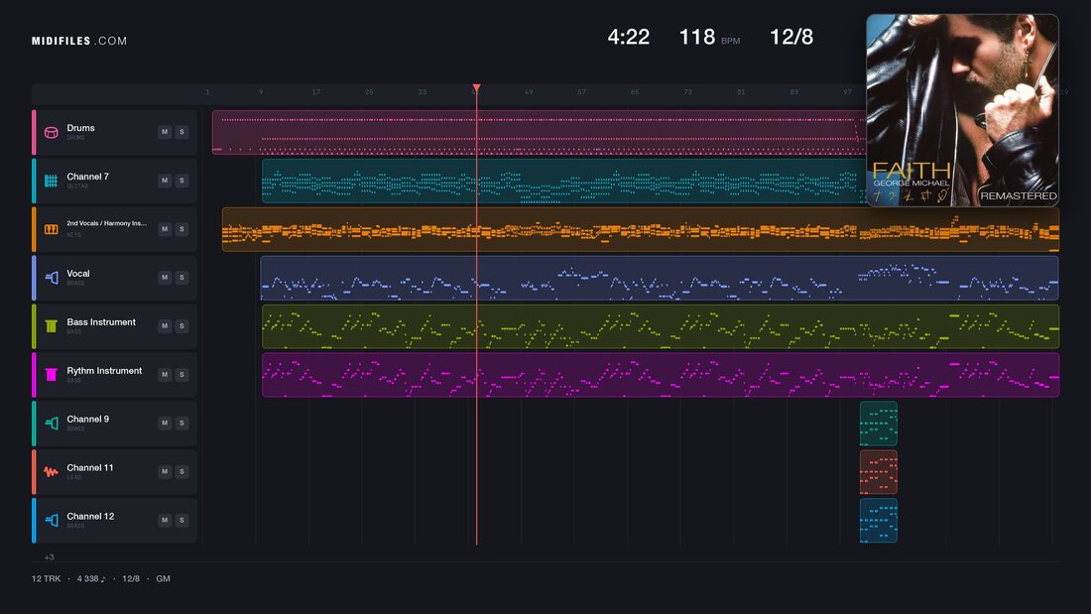Select the blue Vocal MIDI clip
Screen dimensions: 1091x614
coord(660,278)
